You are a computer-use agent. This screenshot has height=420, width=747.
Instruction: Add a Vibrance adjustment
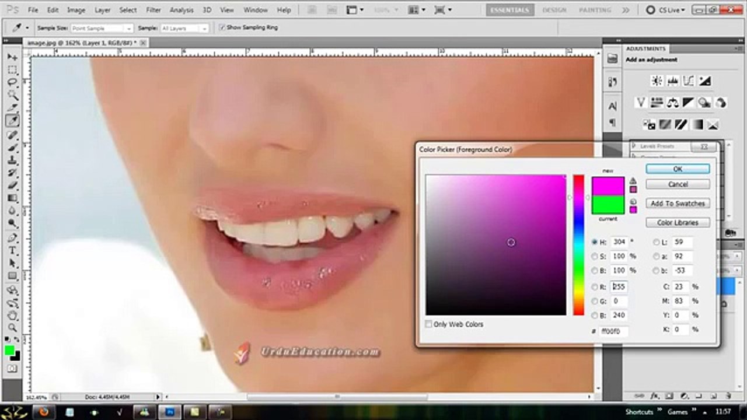pyautogui.click(x=641, y=103)
